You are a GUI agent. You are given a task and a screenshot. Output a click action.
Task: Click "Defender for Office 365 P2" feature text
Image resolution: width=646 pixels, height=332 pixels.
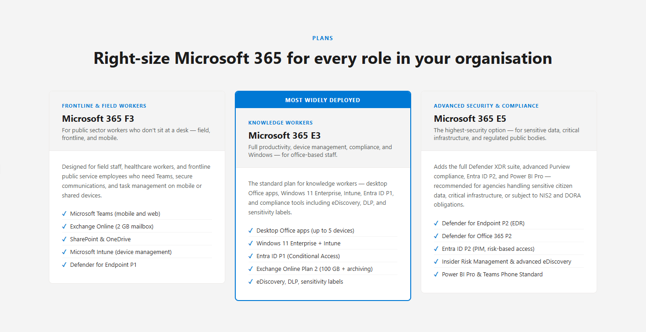(x=477, y=236)
